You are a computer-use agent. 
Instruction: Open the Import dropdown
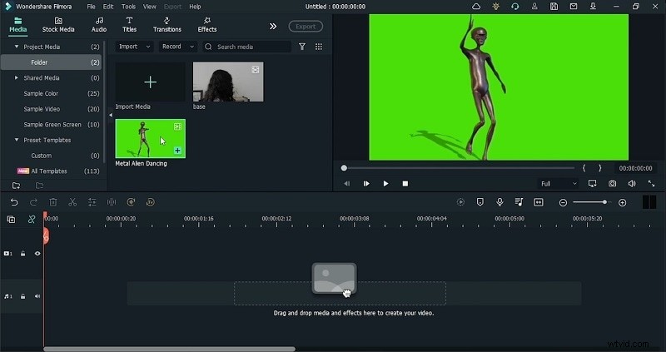click(134, 47)
